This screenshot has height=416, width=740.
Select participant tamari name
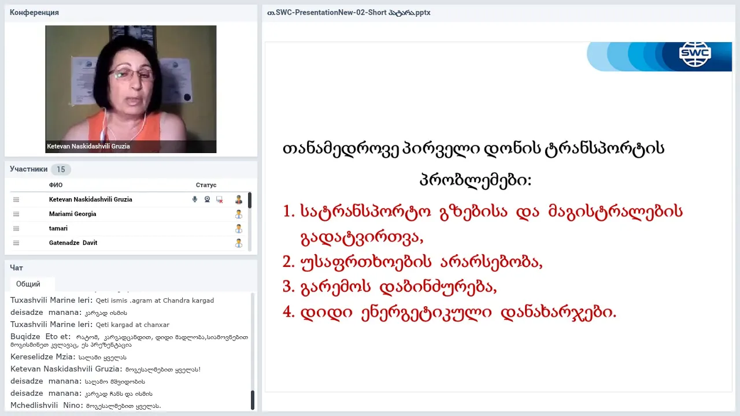(58, 228)
